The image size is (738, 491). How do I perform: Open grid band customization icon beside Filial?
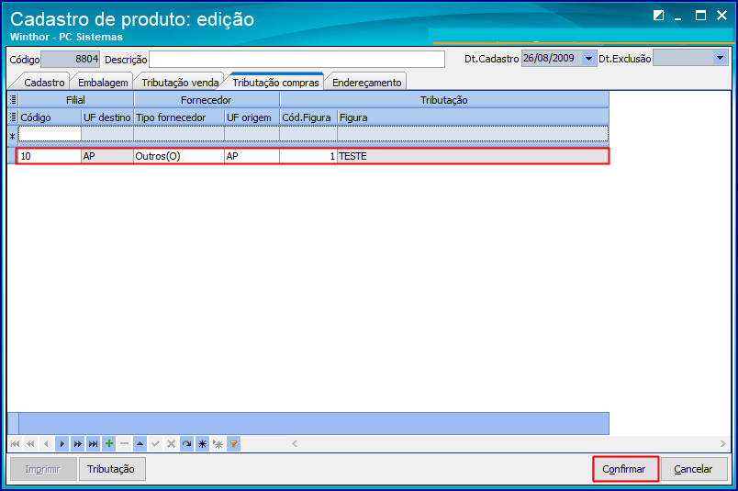[13, 100]
